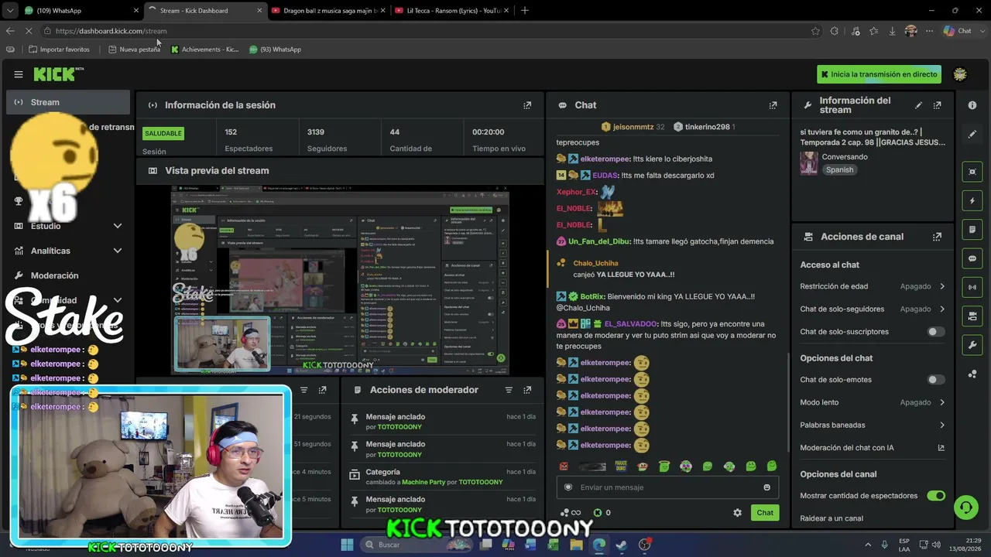Select the Stream sidebar item
This screenshot has width=991, height=557.
(68, 102)
